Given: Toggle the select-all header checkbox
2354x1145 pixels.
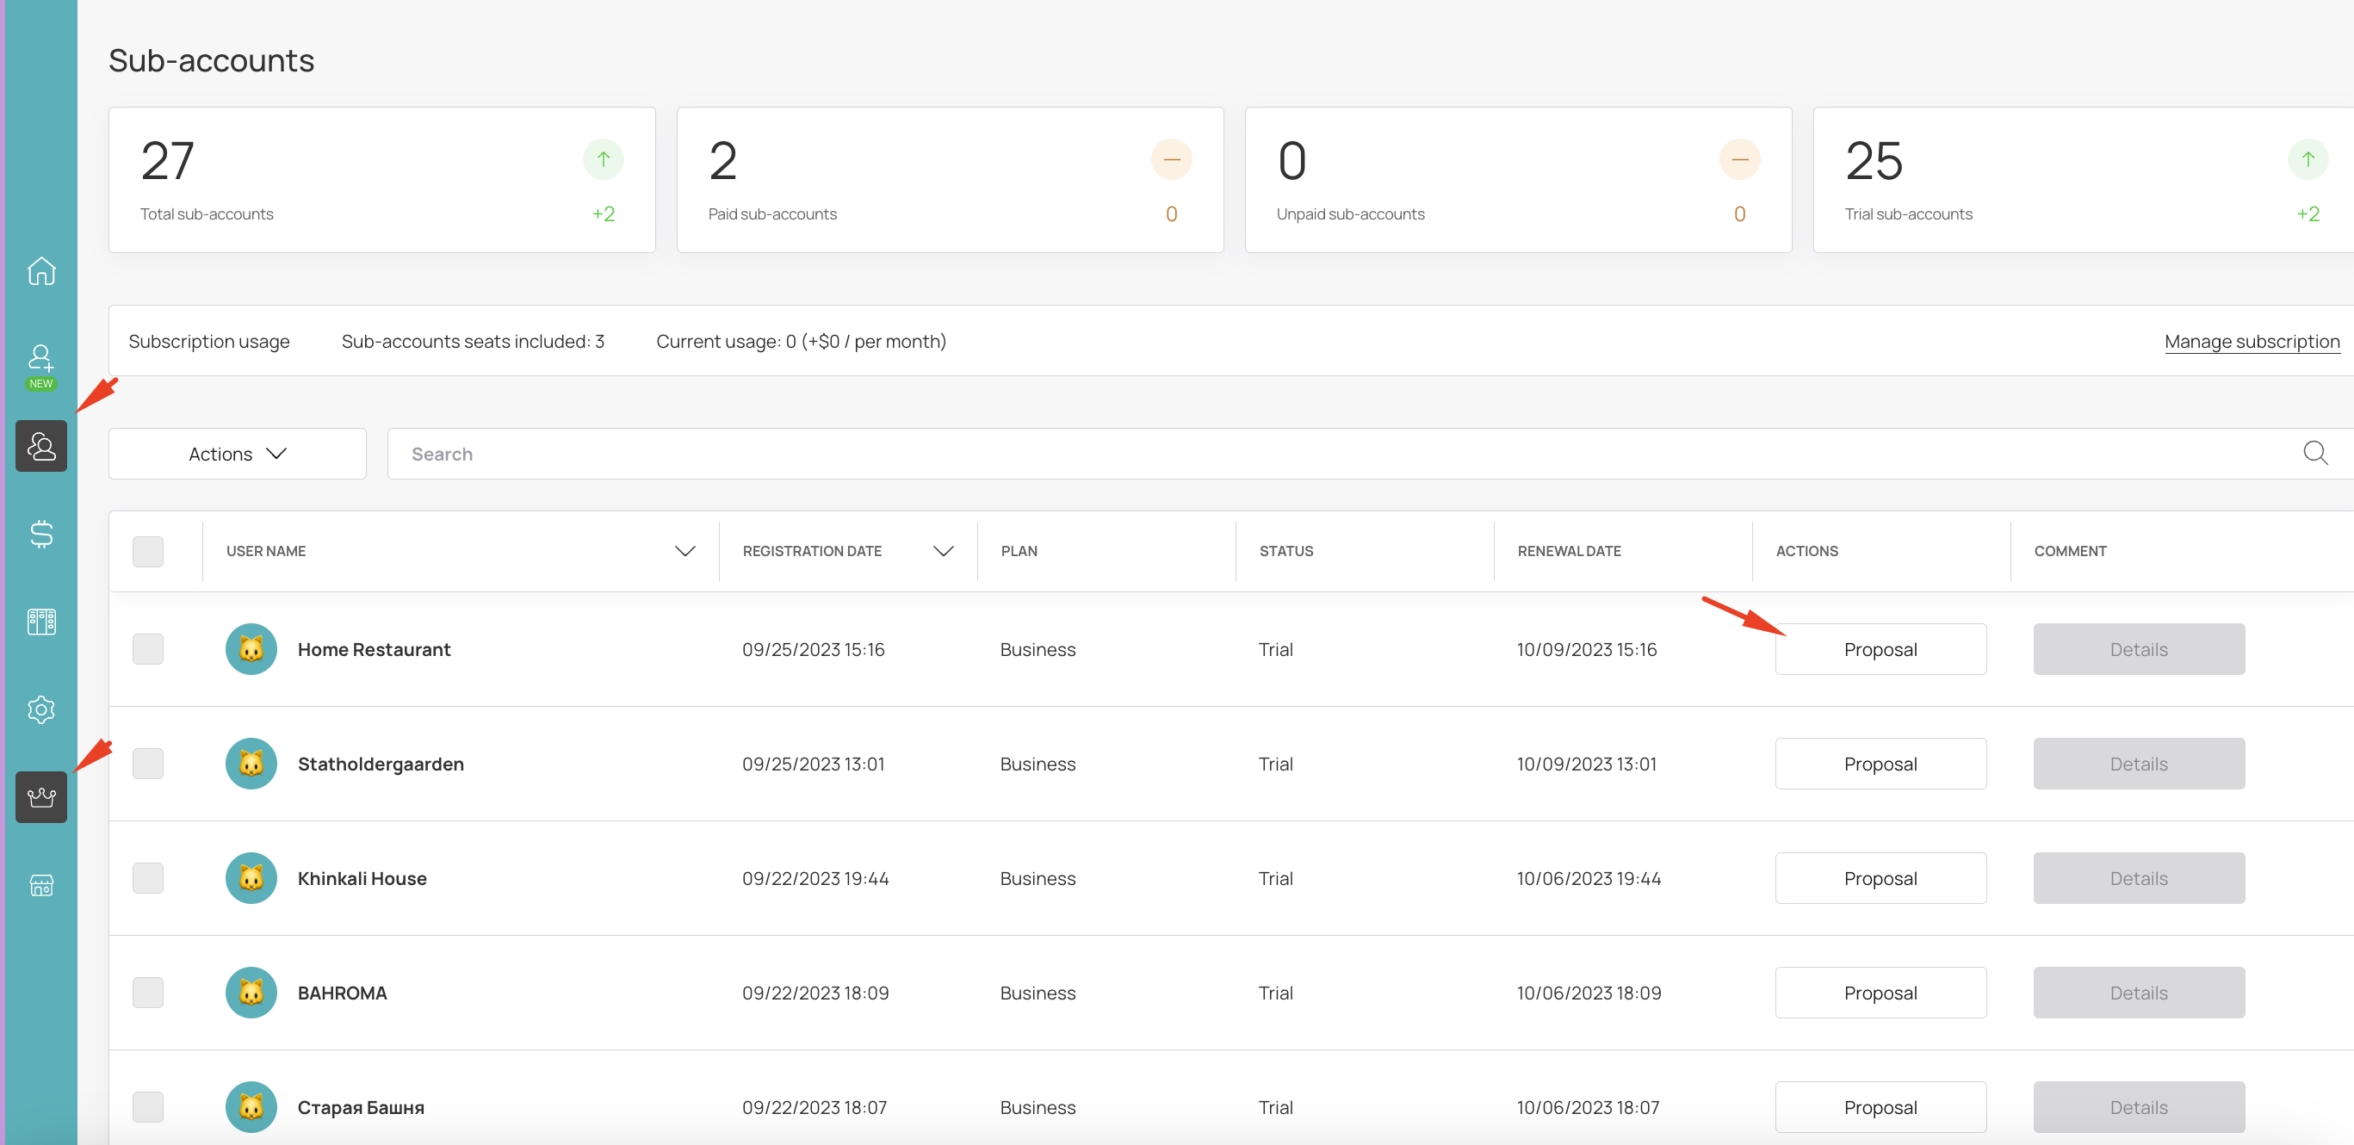Looking at the screenshot, I should pos(148,551).
